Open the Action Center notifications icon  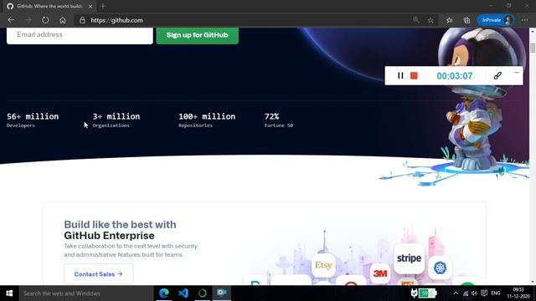484,293
